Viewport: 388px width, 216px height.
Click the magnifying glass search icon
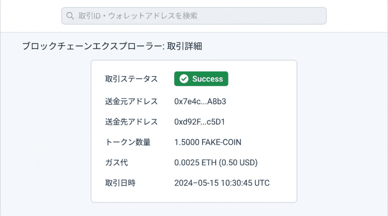point(70,16)
